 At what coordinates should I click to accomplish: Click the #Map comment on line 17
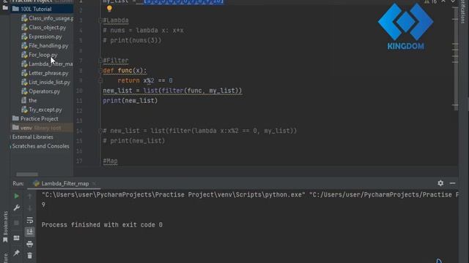[x=110, y=161]
